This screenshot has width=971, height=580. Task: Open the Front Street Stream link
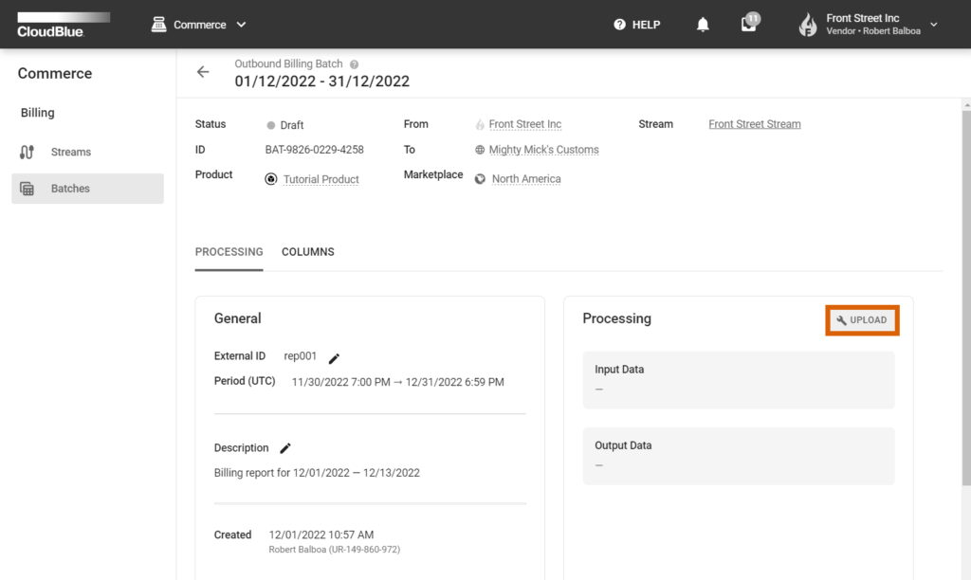point(754,124)
